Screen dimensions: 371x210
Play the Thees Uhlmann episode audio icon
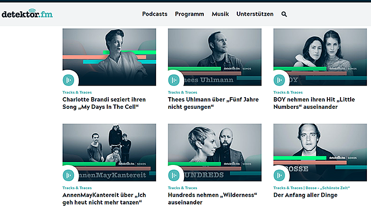(174, 80)
